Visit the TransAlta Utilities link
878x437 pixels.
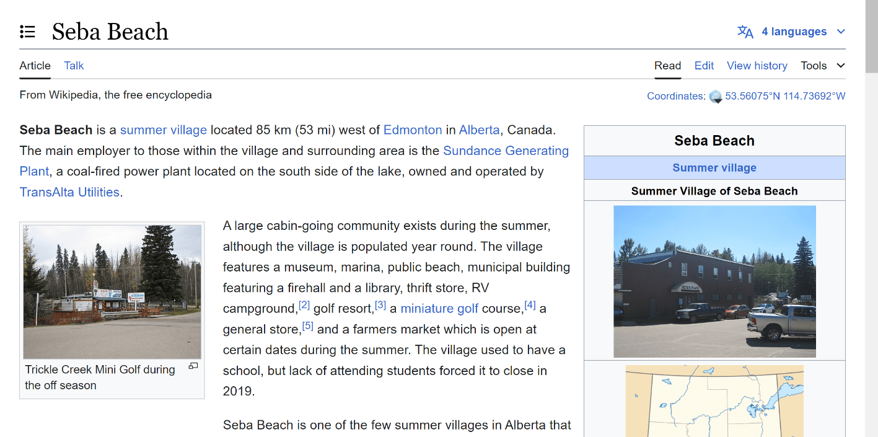pos(69,192)
